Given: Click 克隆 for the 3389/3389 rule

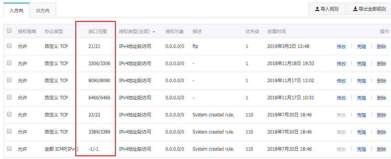Looking at the screenshot, I should tap(361, 132).
